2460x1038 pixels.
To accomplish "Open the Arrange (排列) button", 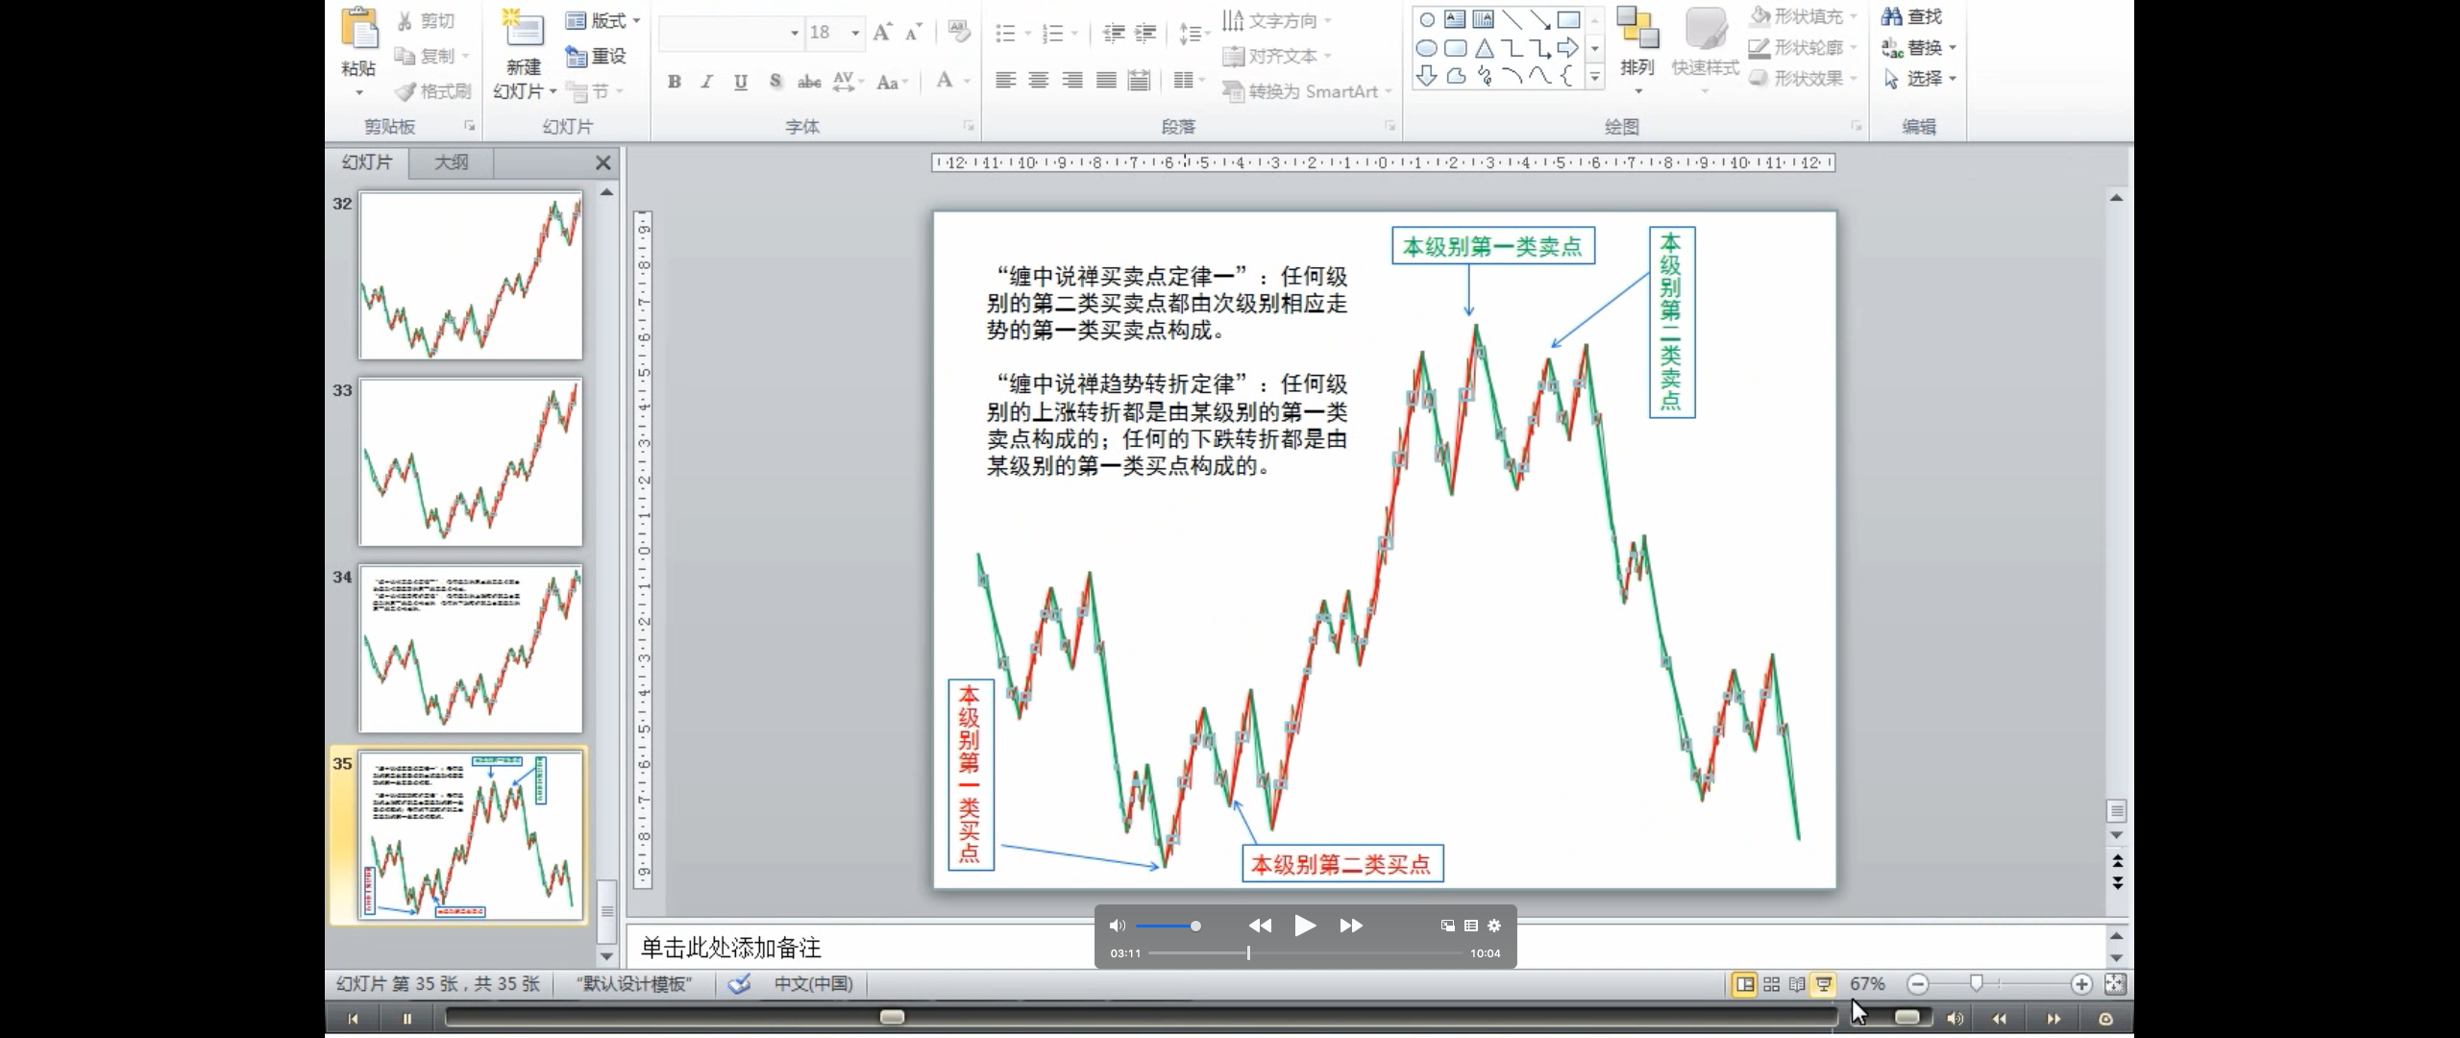I will click(1637, 50).
